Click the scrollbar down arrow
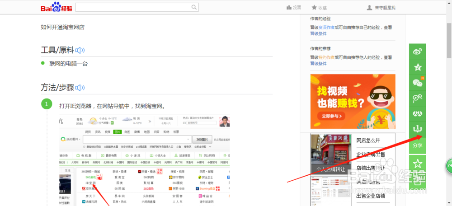 point(449,203)
